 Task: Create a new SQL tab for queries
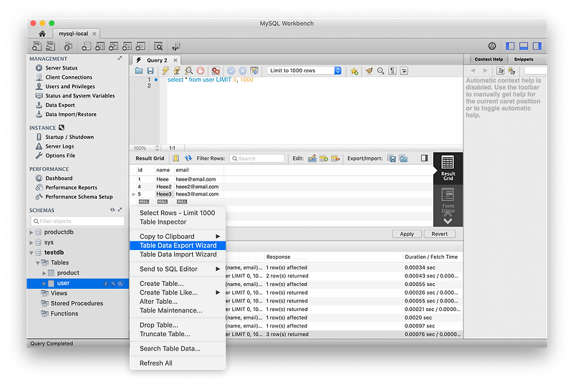(x=37, y=47)
